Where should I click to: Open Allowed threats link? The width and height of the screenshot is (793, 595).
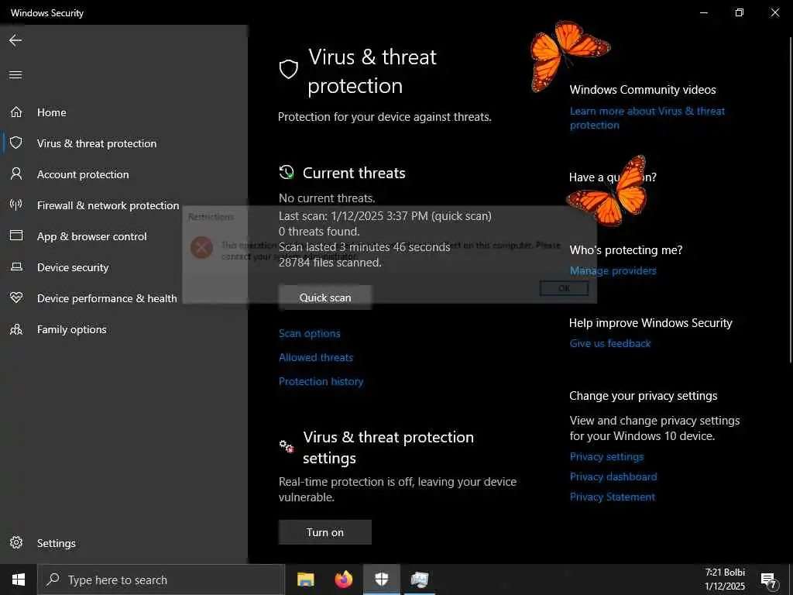click(316, 357)
